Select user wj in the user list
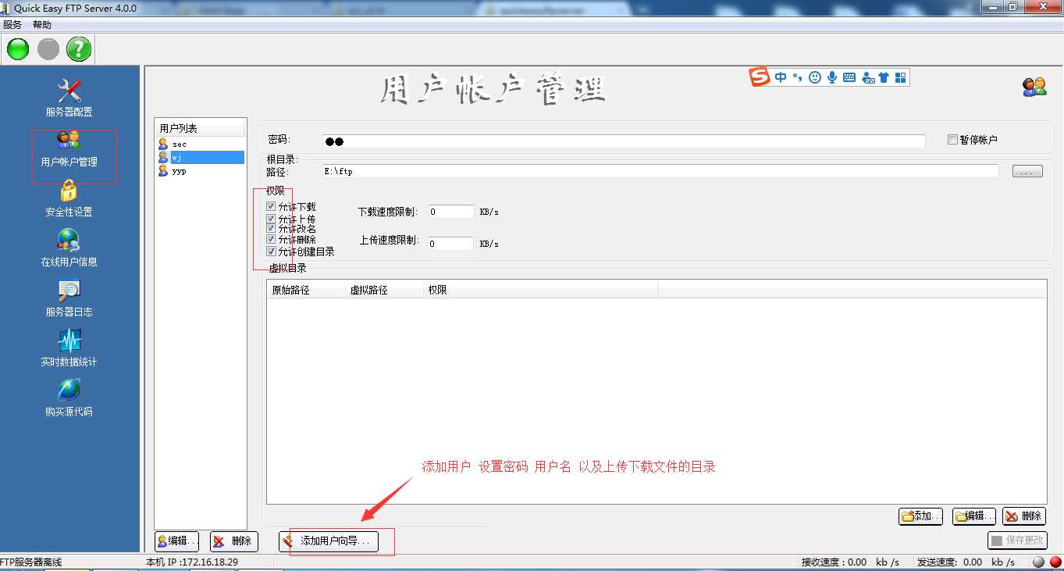Image resolution: width=1064 pixels, height=571 pixels. (x=201, y=157)
